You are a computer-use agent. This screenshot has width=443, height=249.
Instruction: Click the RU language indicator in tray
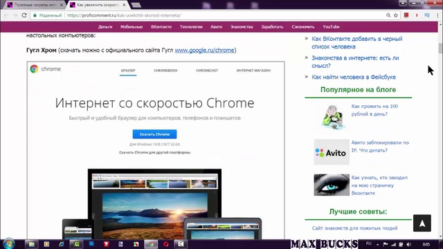(369, 243)
